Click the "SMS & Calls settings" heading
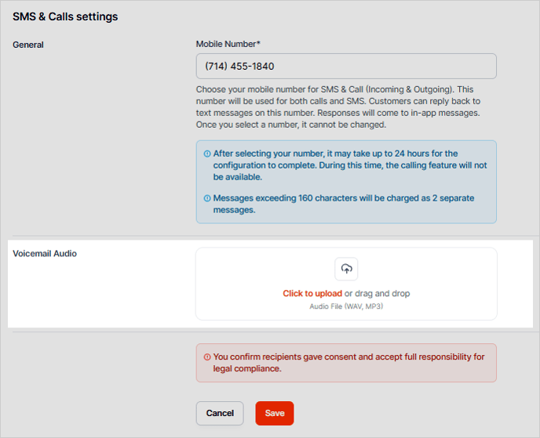Viewport: 540px width, 438px height. (65, 16)
